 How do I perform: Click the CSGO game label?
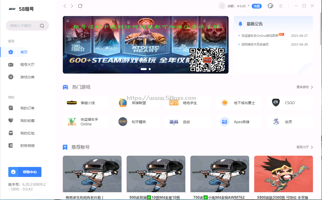pyautogui.click(x=290, y=103)
